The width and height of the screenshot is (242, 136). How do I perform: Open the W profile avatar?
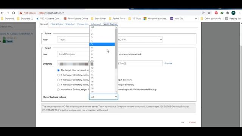pos(233,13)
